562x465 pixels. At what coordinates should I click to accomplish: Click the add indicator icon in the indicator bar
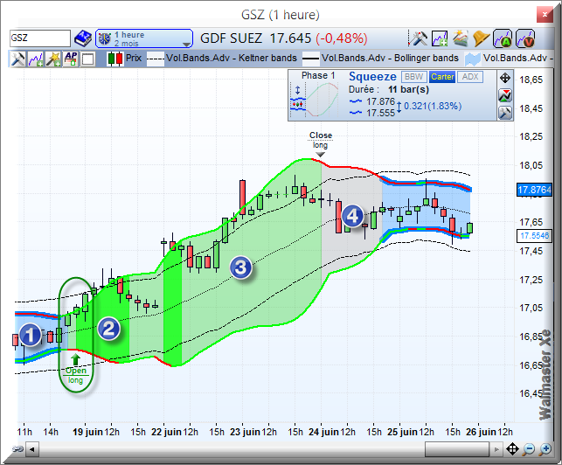coord(36,59)
